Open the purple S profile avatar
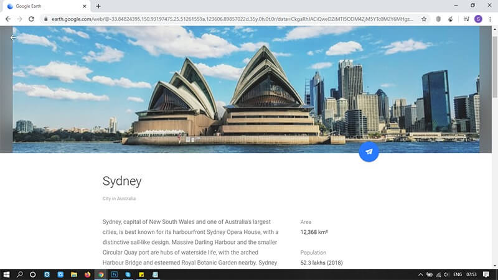498x280 pixels. 478,19
